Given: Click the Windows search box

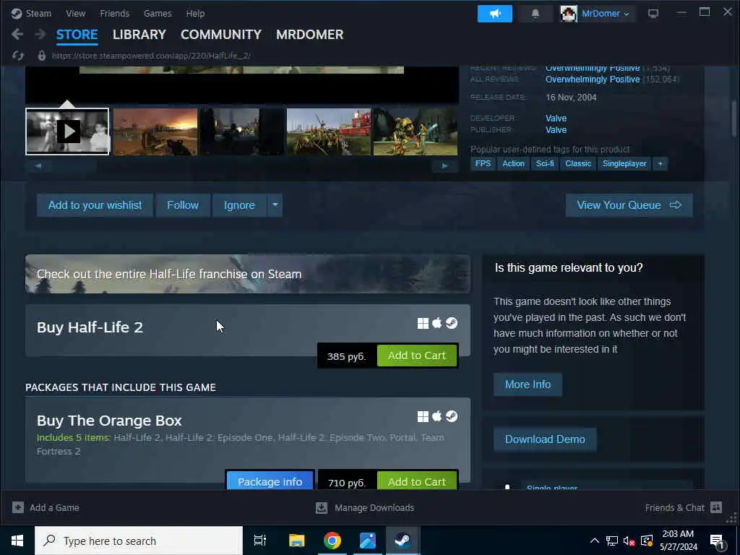Looking at the screenshot, I should [139, 541].
